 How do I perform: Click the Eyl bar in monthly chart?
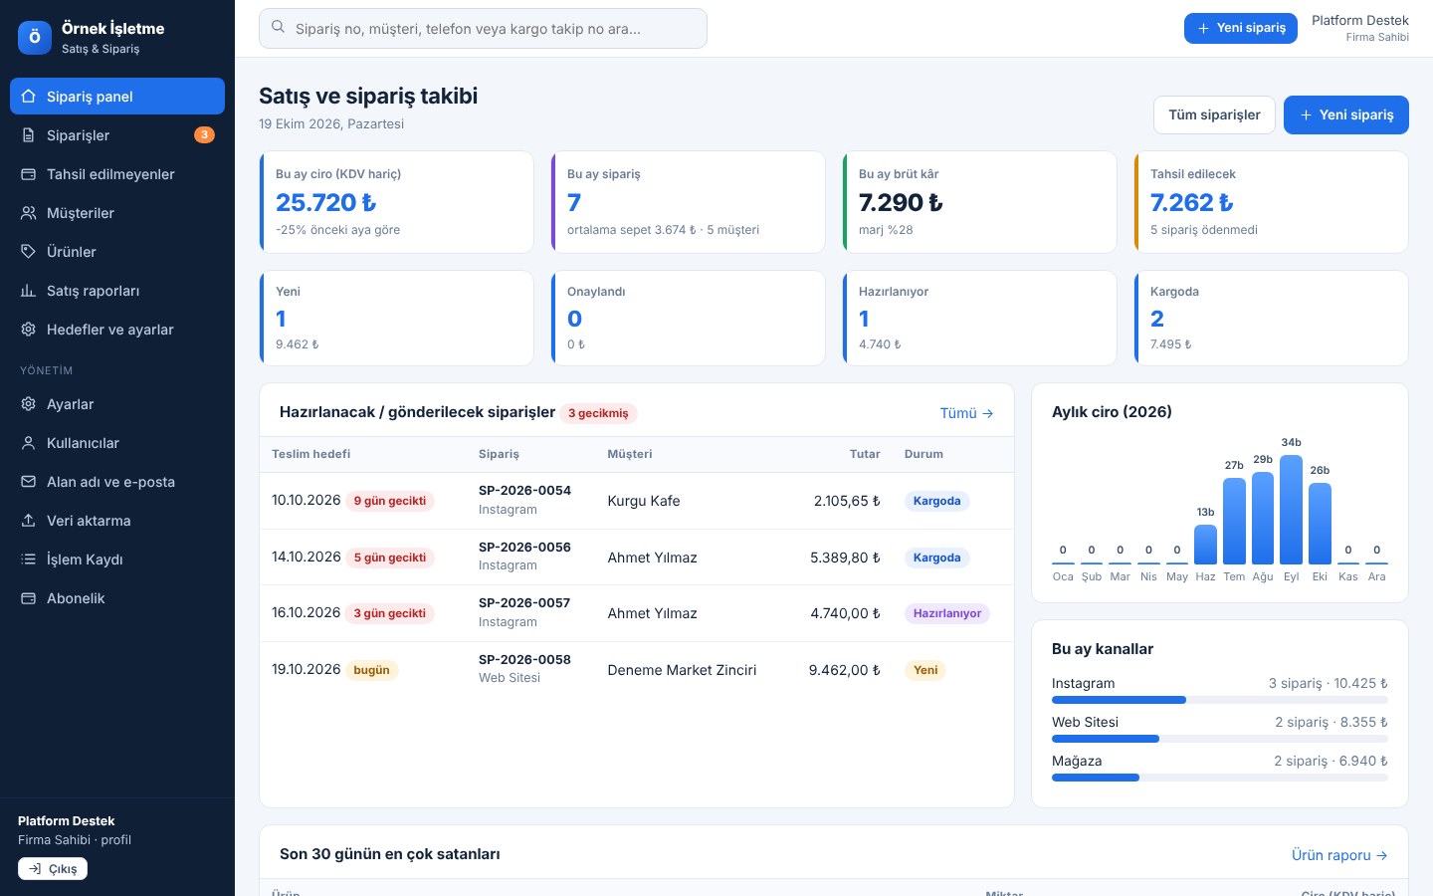(x=1291, y=510)
